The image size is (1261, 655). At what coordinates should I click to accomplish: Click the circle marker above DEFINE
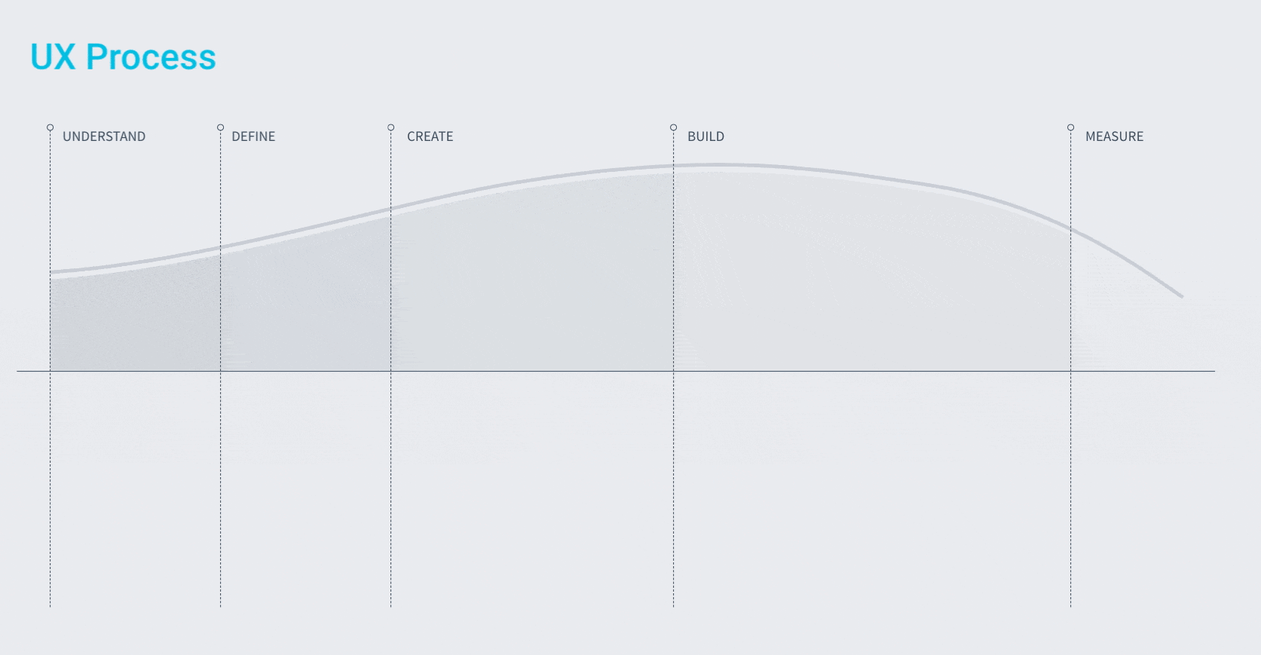tap(220, 127)
